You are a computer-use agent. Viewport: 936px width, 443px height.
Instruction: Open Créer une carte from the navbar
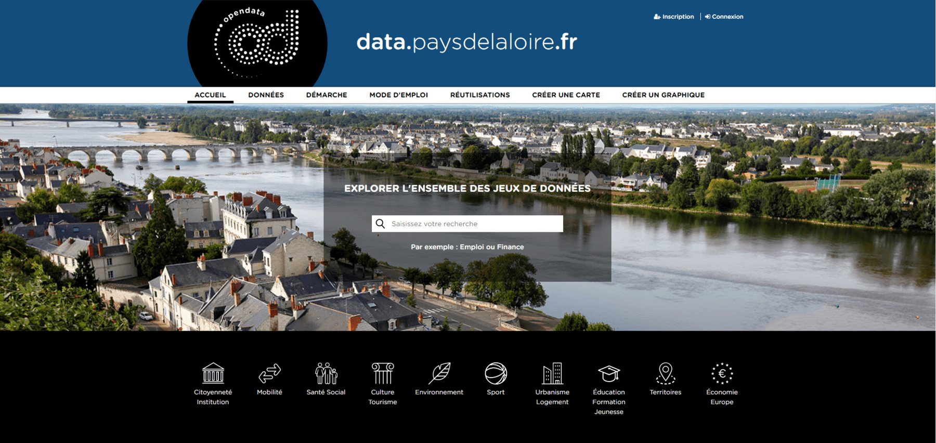[566, 95]
